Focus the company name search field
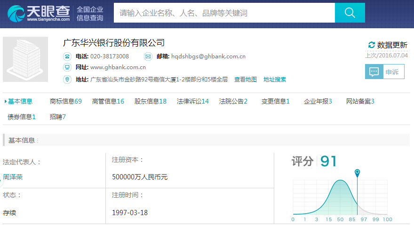 click(224, 13)
